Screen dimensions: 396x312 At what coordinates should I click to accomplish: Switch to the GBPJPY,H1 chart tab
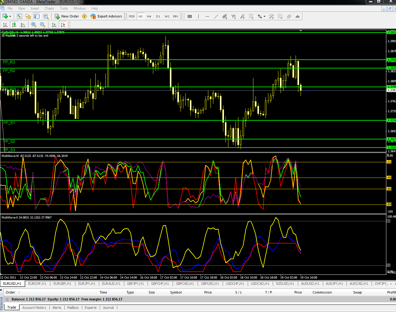[135, 284]
